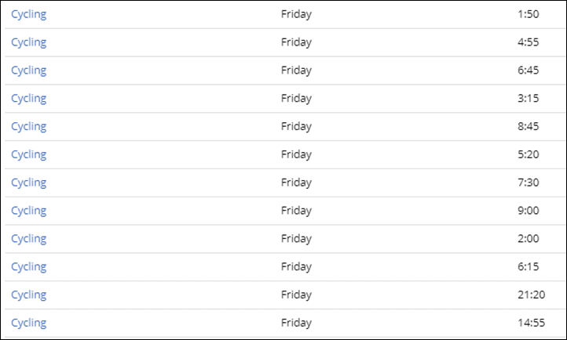567x340 pixels.
Task: Open the Cycling link in the 4:55 row
Action: point(28,42)
